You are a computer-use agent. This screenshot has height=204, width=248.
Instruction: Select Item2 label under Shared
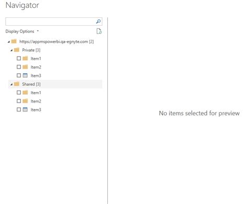tap(36, 101)
